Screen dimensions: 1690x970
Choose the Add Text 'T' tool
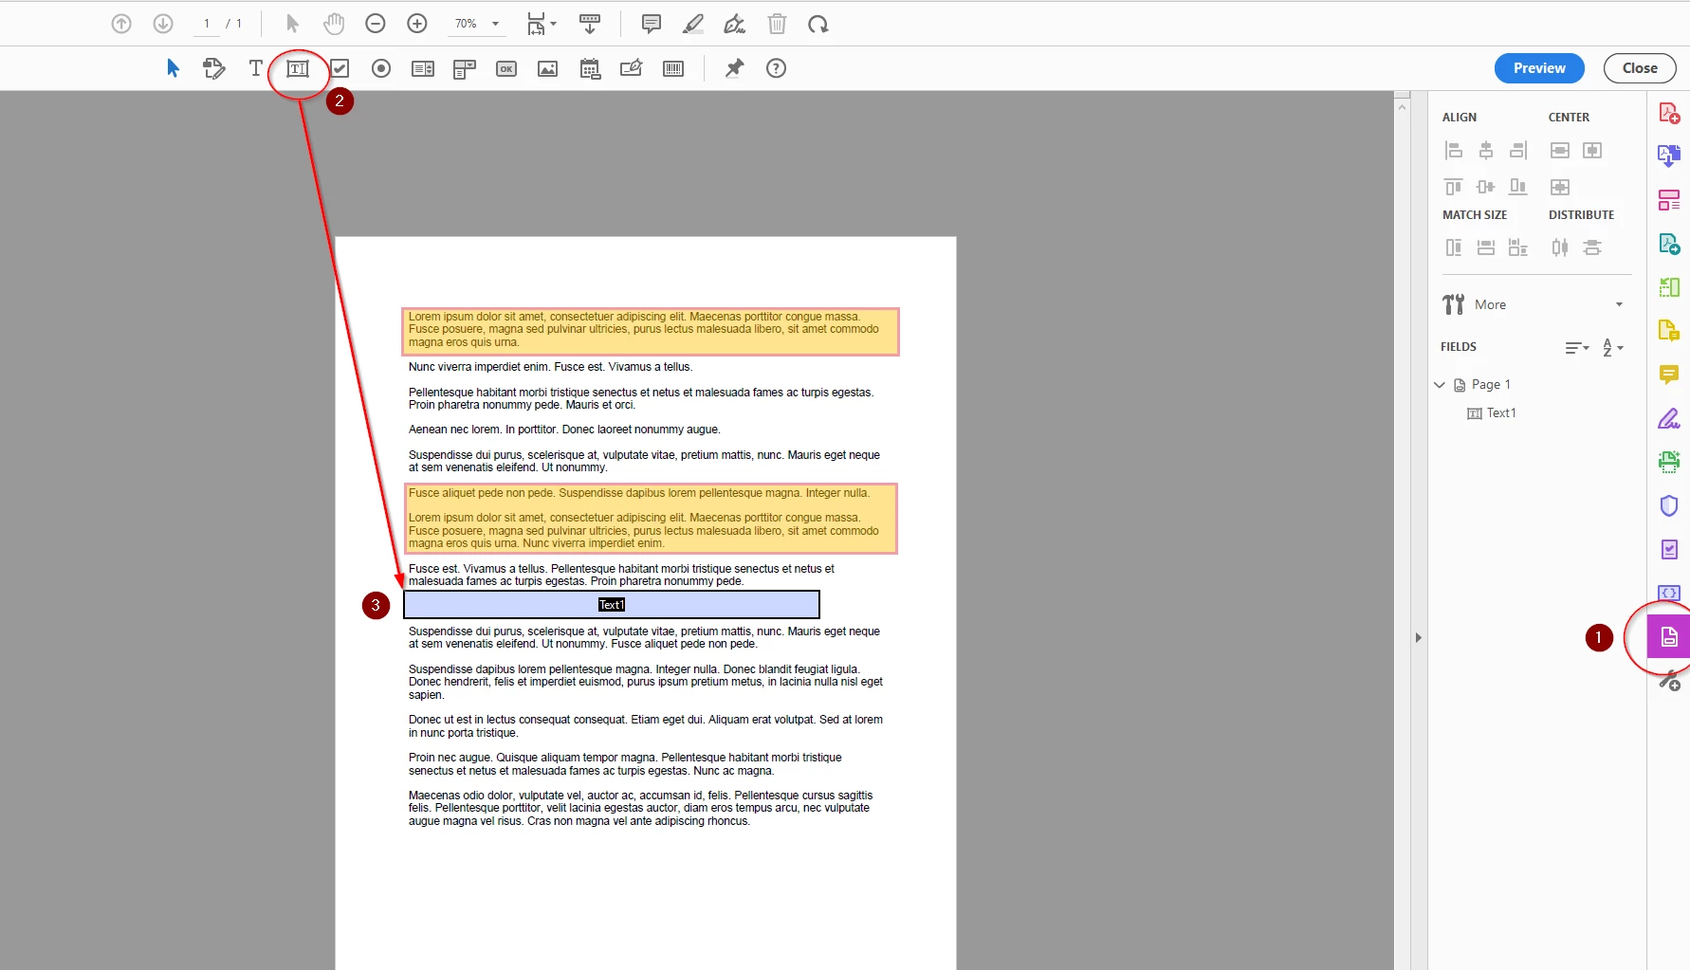coord(255,68)
